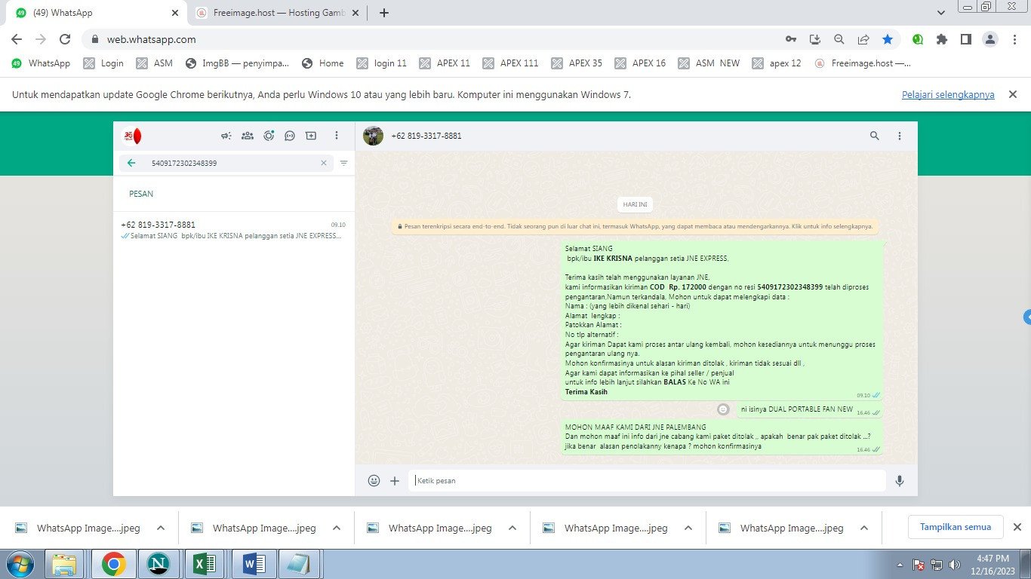Open the saved passwords key icon
Screen dimensions: 1031x579
point(791,39)
